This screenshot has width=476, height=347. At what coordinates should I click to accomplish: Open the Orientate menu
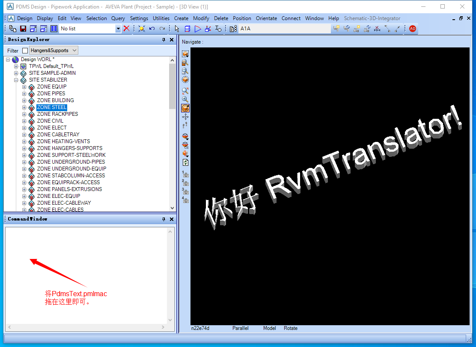(x=266, y=18)
